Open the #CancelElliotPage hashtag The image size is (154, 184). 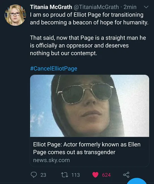pos(54,69)
